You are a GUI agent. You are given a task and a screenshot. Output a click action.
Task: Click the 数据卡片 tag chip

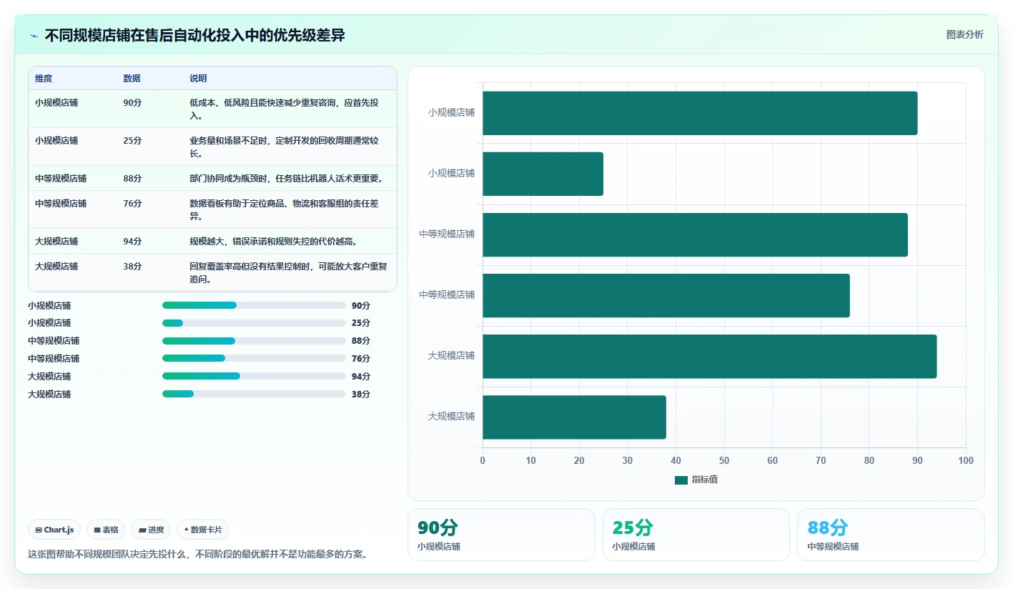(203, 530)
